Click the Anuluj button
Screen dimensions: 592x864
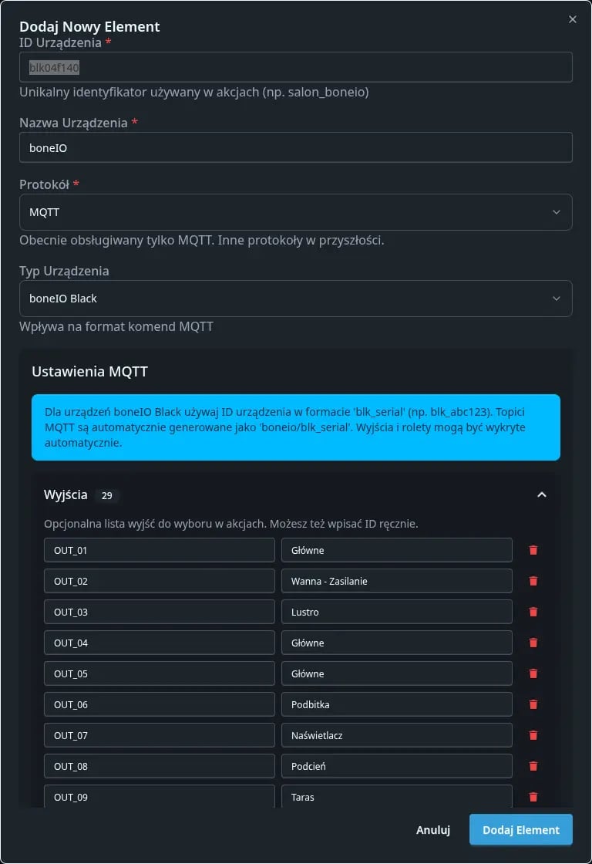tap(432, 829)
